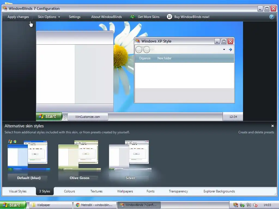Click Organize in the preview window
This screenshot has width=279, height=209.
click(x=145, y=58)
